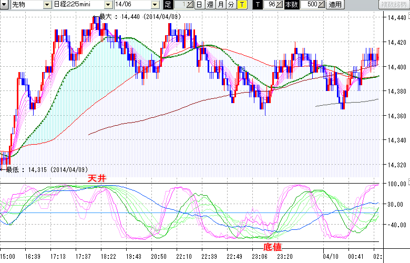Click the black 足 label

168,5
